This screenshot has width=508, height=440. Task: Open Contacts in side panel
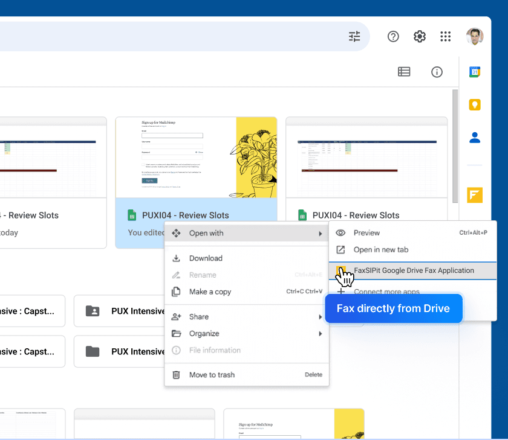point(475,138)
